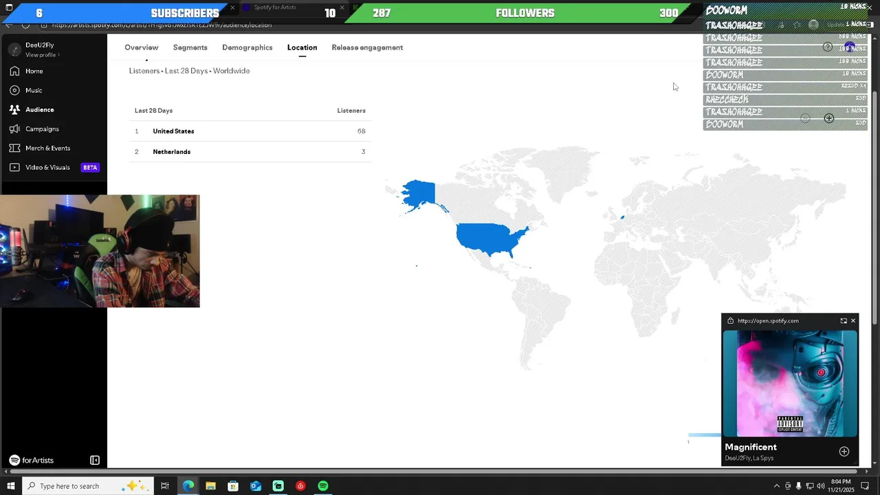Switch to the Segments tab
The image size is (880, 495).
pyautogui.click(x=190, y=47)
